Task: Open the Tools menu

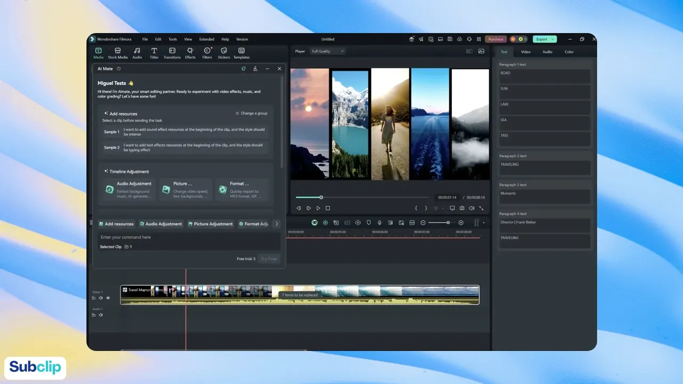Action: pos(173,39)
